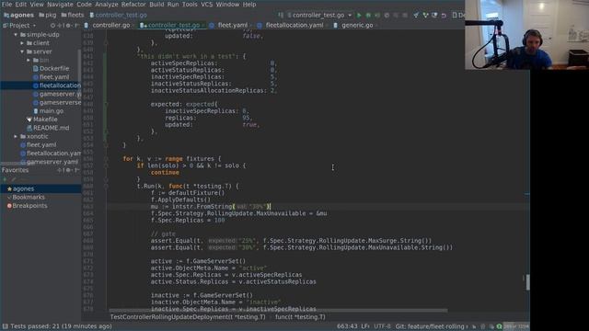The image size is (589, 331).
Task: Click the memory indicator in status bar
Action: click(x=516, y=326)
